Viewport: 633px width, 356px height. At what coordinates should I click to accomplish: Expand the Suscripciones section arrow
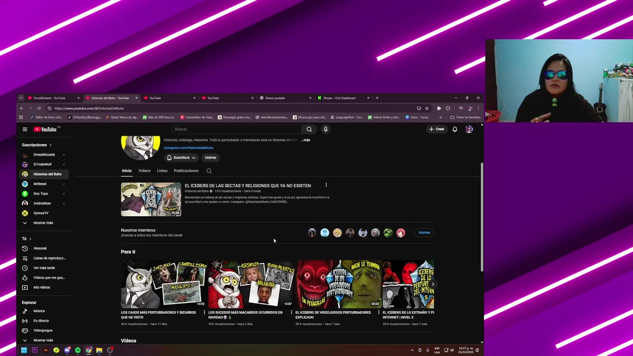coord(50,145)
